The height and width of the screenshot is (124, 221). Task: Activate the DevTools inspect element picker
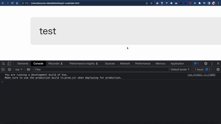tap(3, 63)
